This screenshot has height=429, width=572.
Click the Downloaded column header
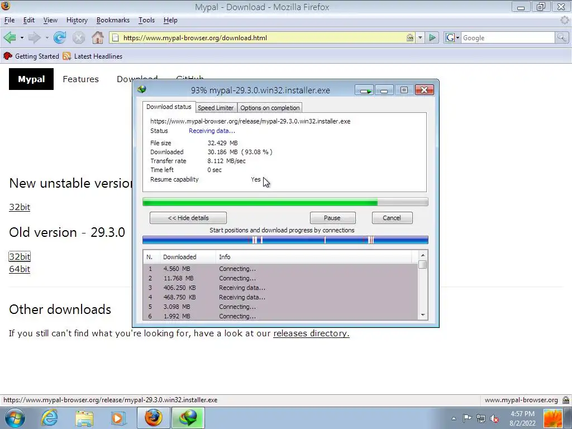pyautogui.click(x=188, y=257)
